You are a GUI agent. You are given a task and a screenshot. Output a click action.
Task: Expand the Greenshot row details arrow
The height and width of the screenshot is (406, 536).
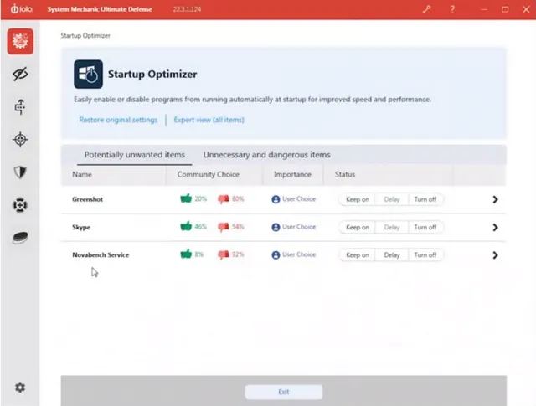point(495,199)
